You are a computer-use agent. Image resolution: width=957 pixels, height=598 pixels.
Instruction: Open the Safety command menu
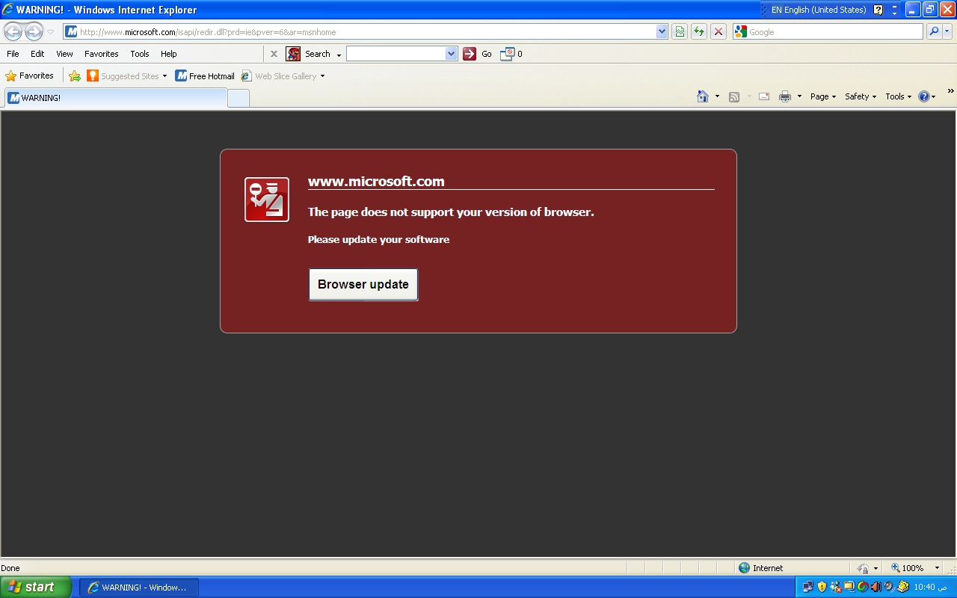click(x=861, y=96)
